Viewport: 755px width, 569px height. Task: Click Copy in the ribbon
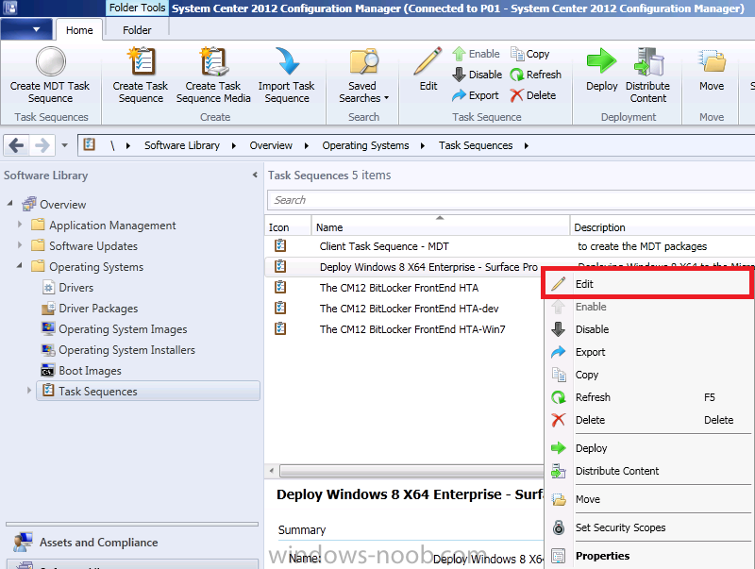[x=529, y=54]
